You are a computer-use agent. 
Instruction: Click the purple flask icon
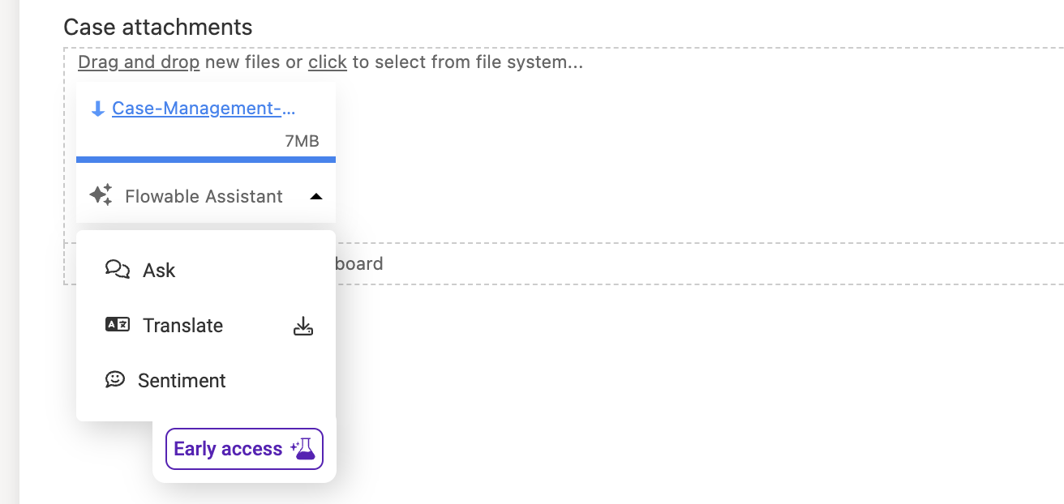click(303, 448)
